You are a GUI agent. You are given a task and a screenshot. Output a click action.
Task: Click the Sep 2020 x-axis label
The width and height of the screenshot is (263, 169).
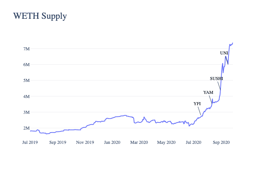[221, 142]
